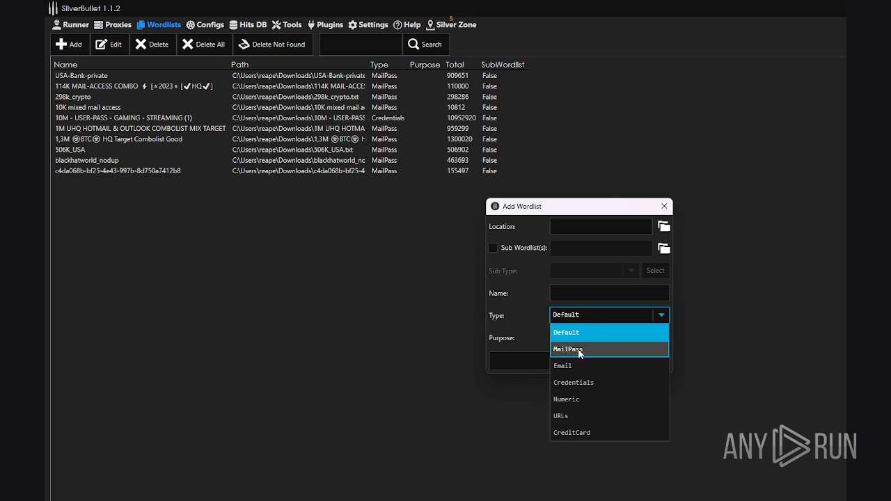The height and width of the screenshot is (501, 891).
Task: Sort by the Total column header
Action: tap(455, 65)
